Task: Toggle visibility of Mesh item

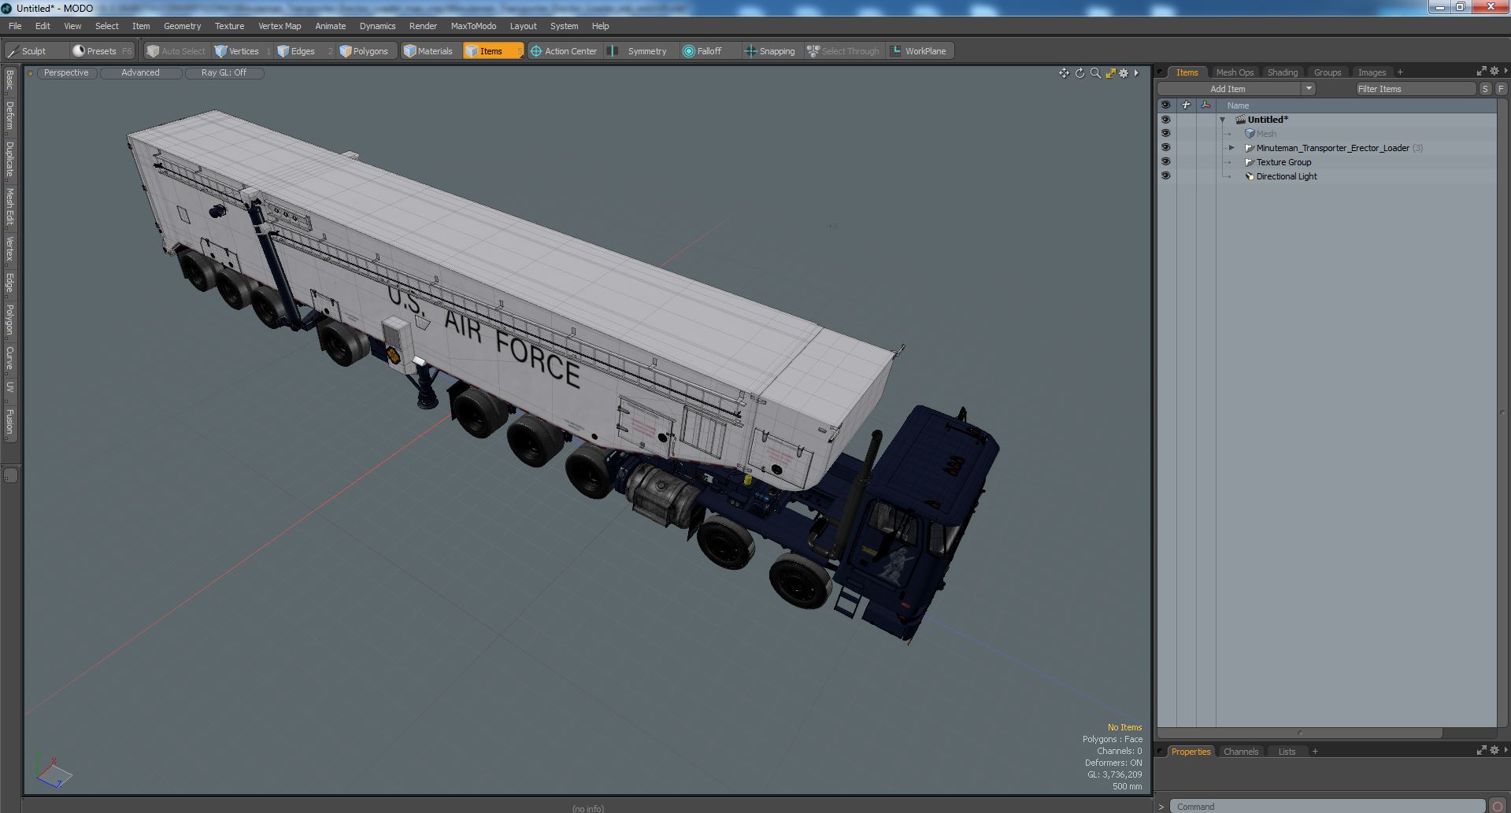Action: click(x=1165, y=134)
